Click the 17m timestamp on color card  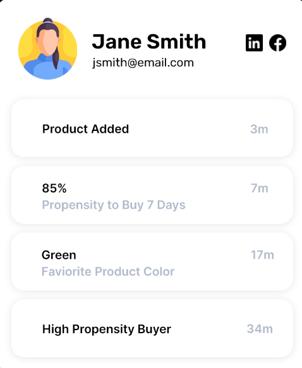[x=262, y=255]
